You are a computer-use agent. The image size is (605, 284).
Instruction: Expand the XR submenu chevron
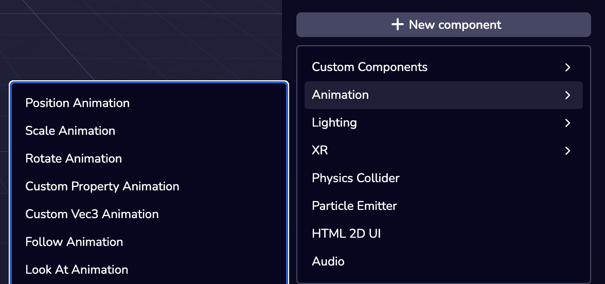[567, 151]
